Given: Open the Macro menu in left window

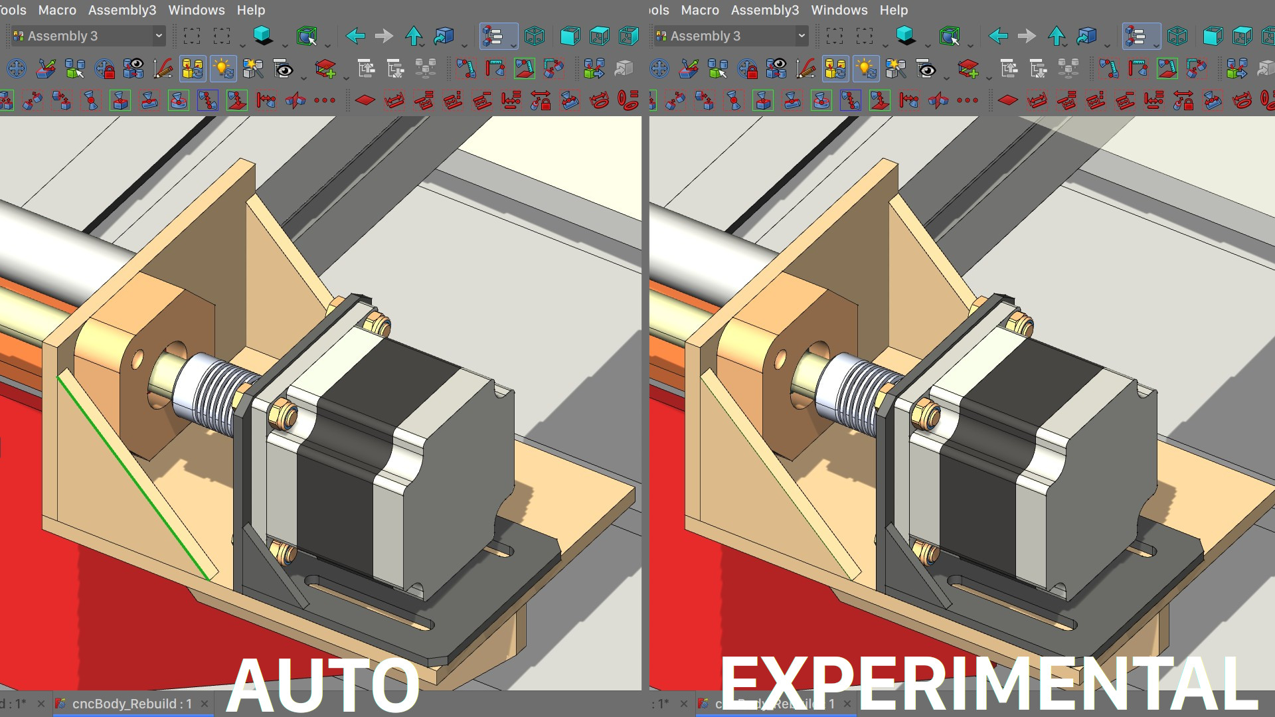Looking at the screenshot, I should pyautogui.click(x=57, y=10).
